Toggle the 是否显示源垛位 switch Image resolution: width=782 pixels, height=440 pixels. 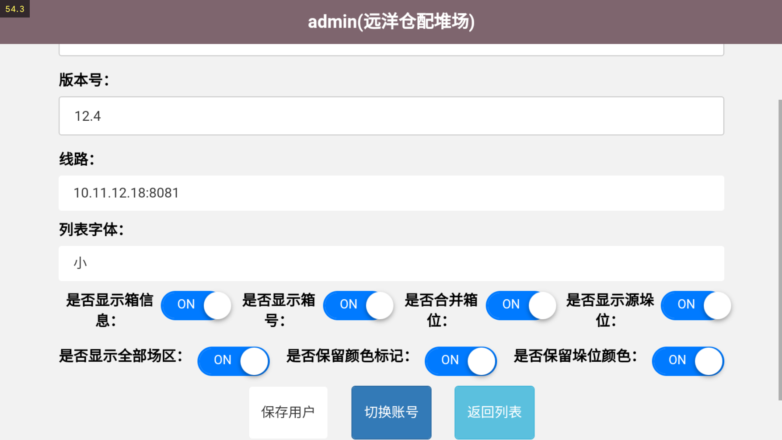(x=695, y=305)
